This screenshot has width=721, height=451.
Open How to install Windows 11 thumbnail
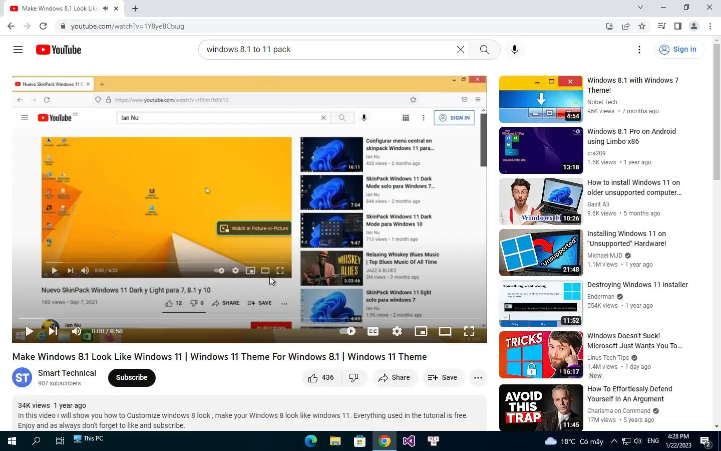click(x=541, y=201)
